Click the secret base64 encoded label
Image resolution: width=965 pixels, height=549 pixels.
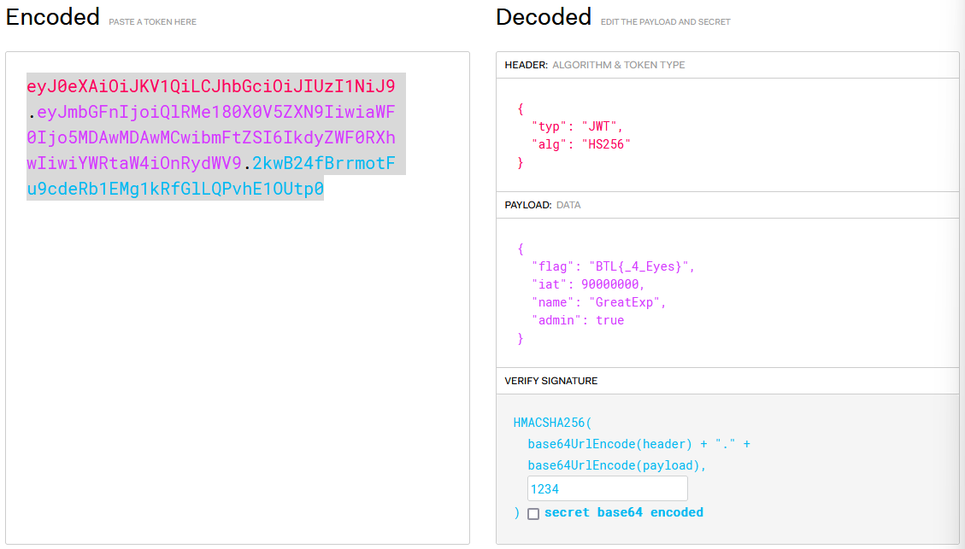pos(623,513)
